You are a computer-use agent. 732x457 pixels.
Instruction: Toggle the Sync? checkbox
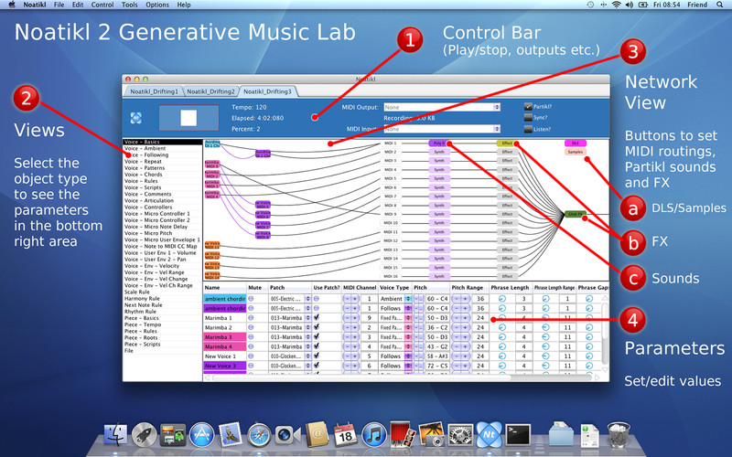[528, 118]
